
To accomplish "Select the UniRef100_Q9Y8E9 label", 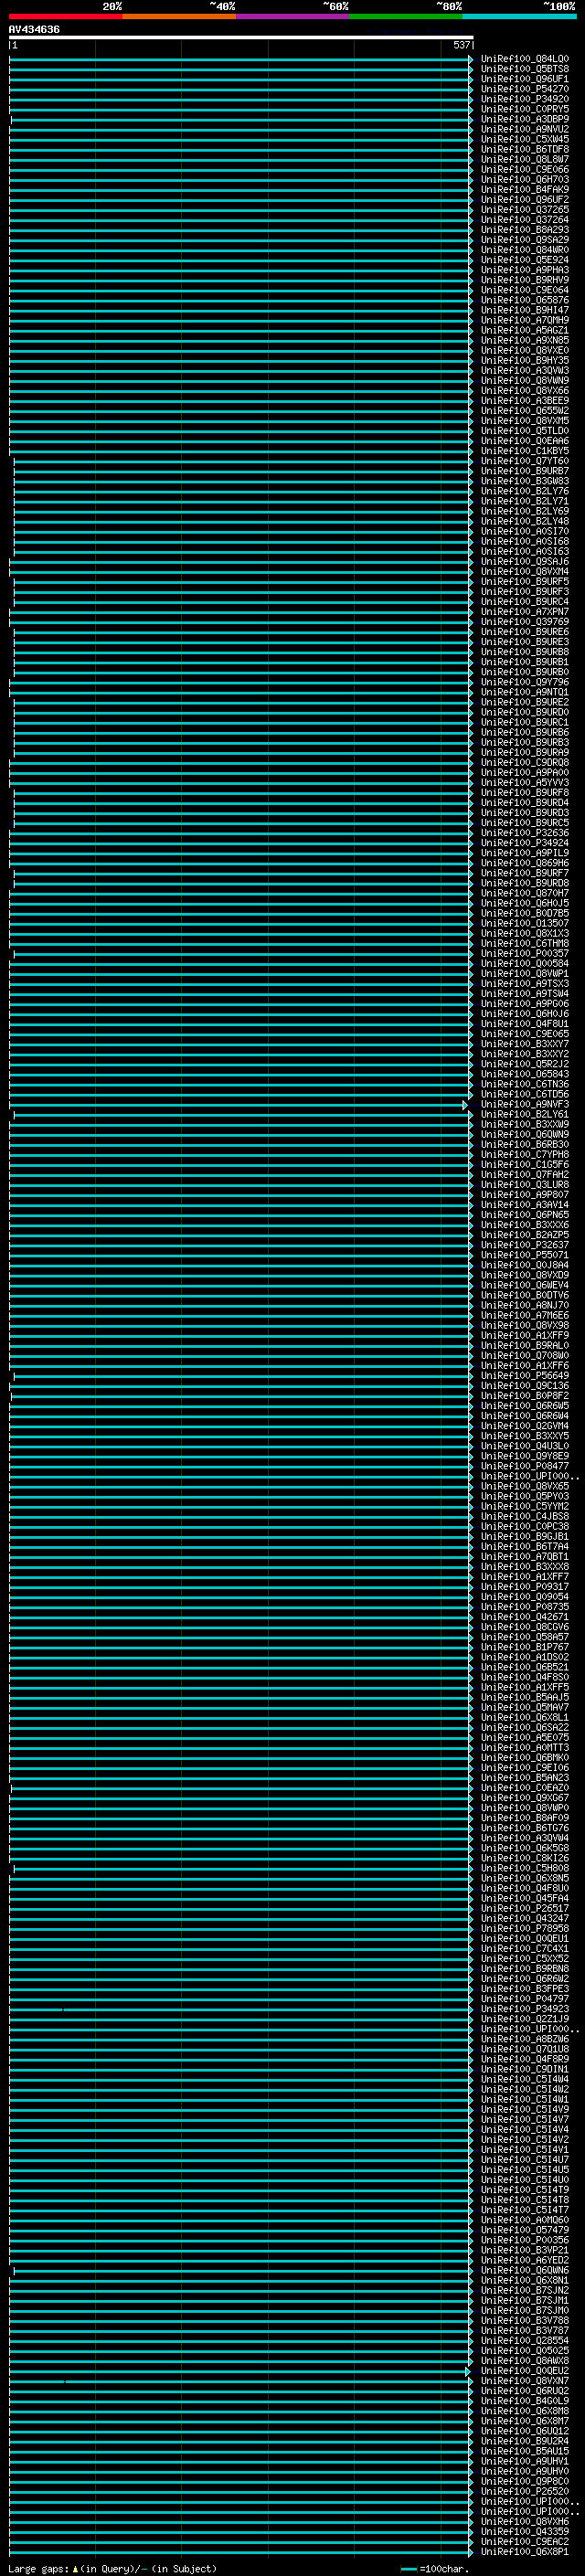I will (x=525, y=1456).
